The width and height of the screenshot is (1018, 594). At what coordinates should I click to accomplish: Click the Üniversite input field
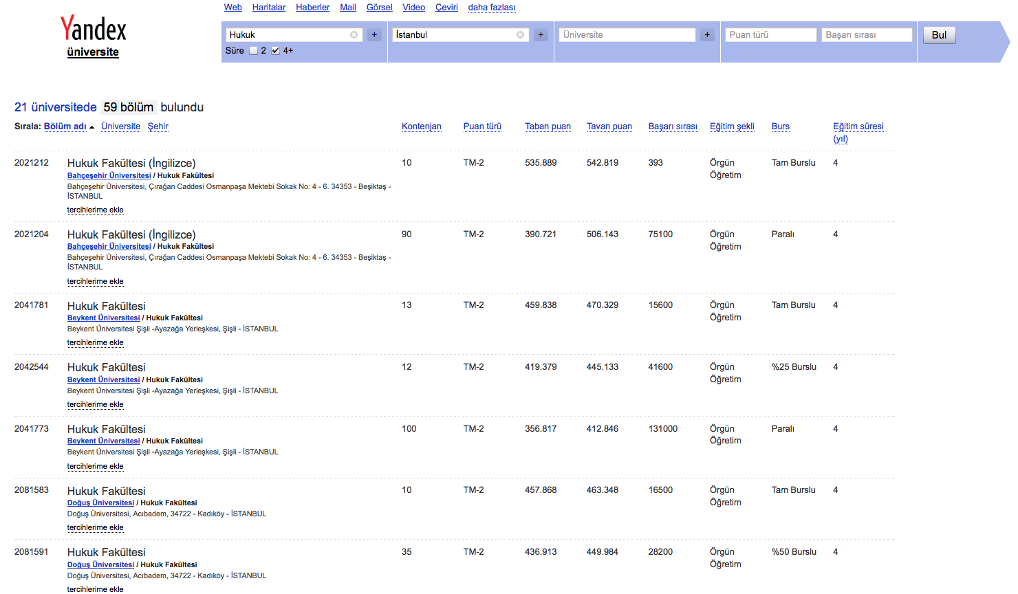(627, 34)
